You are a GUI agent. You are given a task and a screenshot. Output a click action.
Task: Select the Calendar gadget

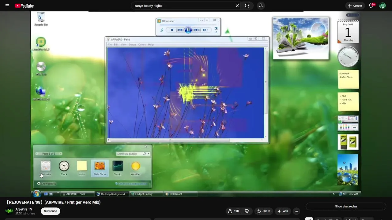(46, 168)
